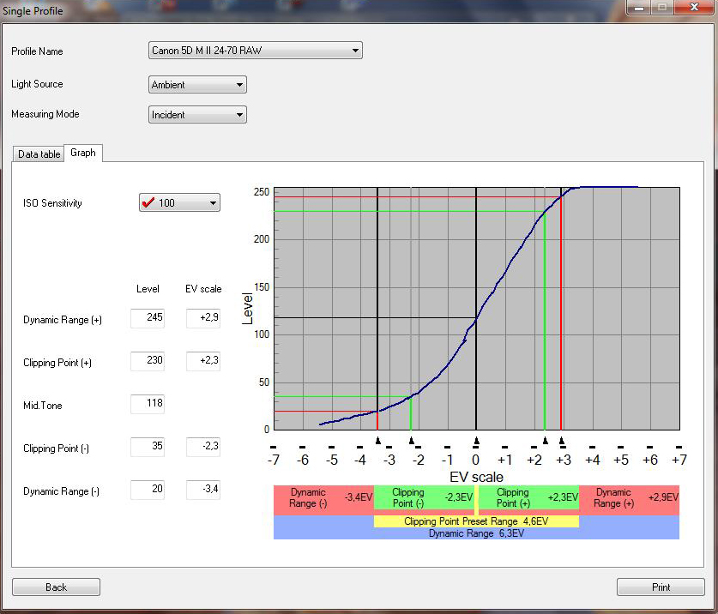Screen dimensions: 718x614
Task: Click the Mid.Tone Level field
Action: [148, 404]
